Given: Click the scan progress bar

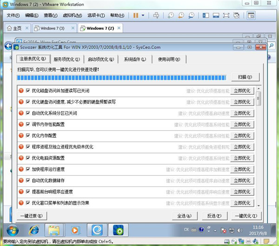Looking at the screenshot, I should coord(121,78).
